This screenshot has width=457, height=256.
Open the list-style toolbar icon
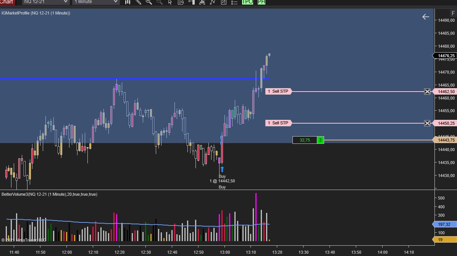coord(234,2)
